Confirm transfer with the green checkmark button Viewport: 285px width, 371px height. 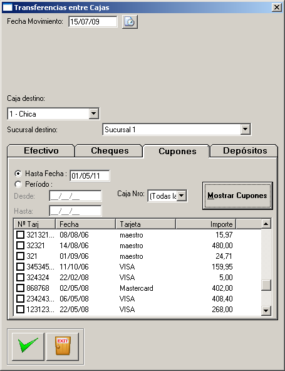pos(28,347)
